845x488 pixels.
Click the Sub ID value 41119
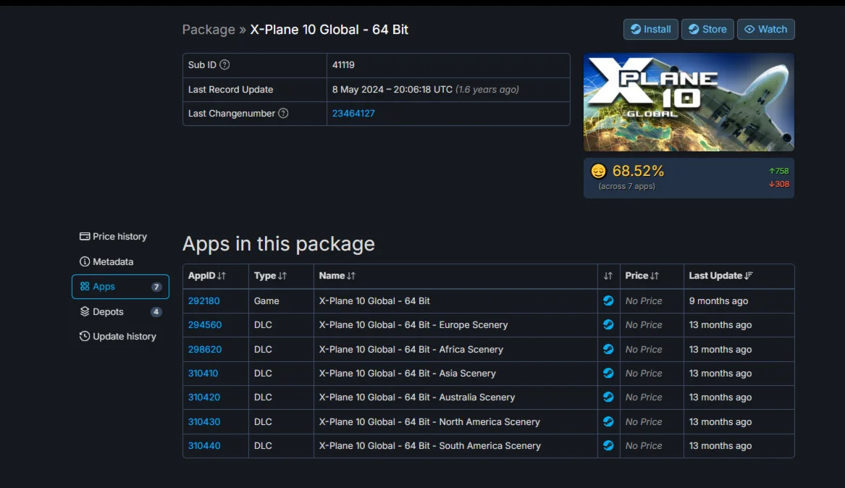pos(343,64)
